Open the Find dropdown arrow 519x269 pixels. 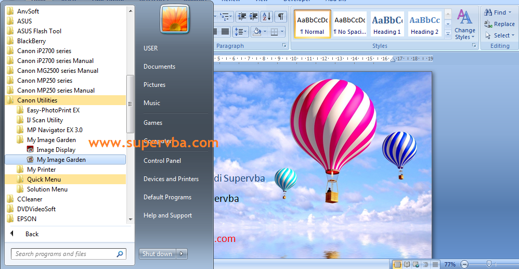click(x=510, y=12)
